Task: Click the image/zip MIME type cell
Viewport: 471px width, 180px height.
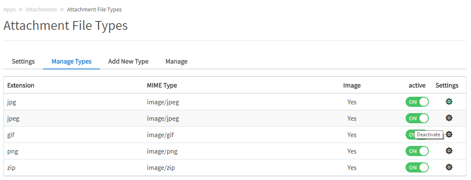Action: pos(161,167)
